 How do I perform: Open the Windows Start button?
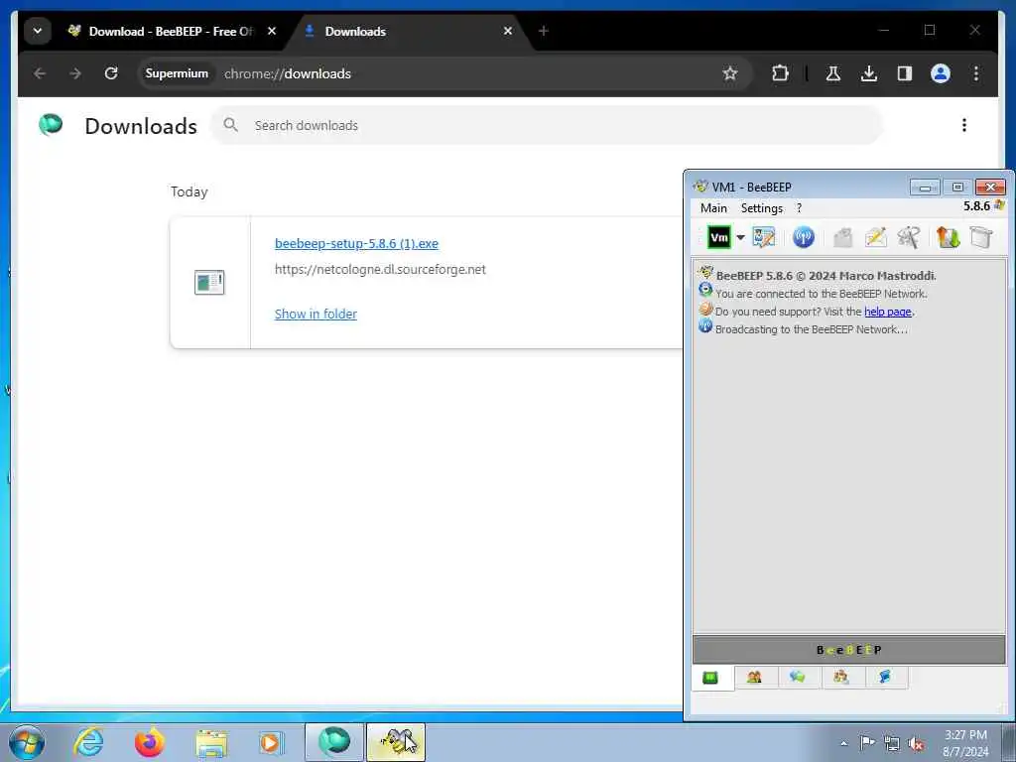27,742
